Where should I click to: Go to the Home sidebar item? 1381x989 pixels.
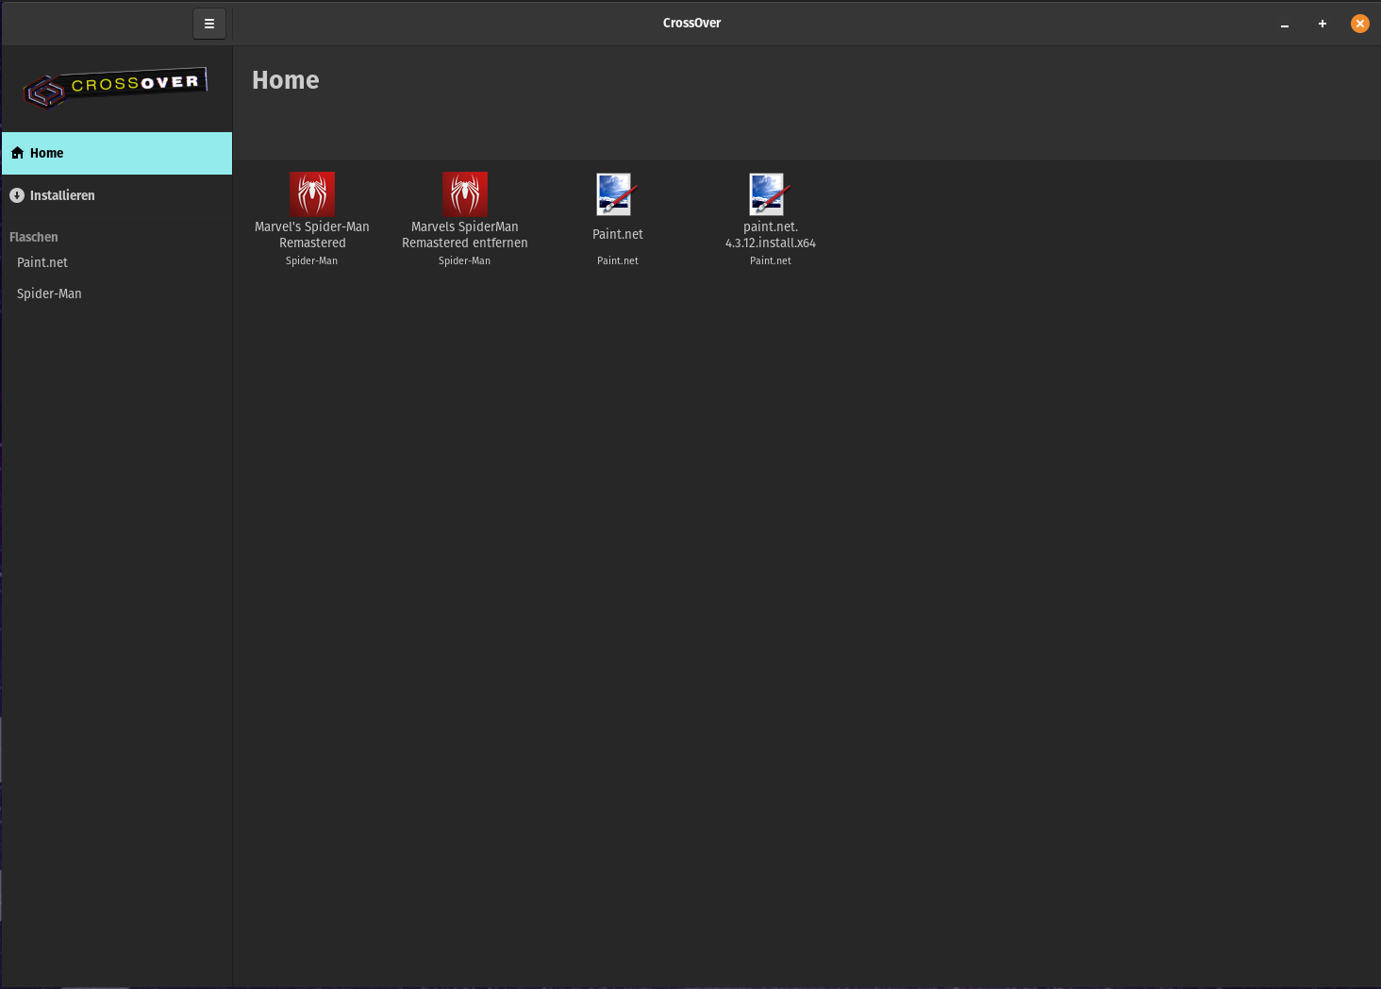tap(117, 153)
